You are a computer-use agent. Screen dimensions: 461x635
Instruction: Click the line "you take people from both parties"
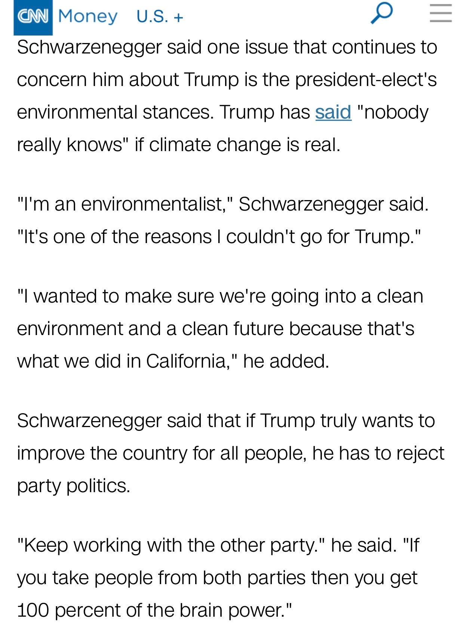[217, 578]
